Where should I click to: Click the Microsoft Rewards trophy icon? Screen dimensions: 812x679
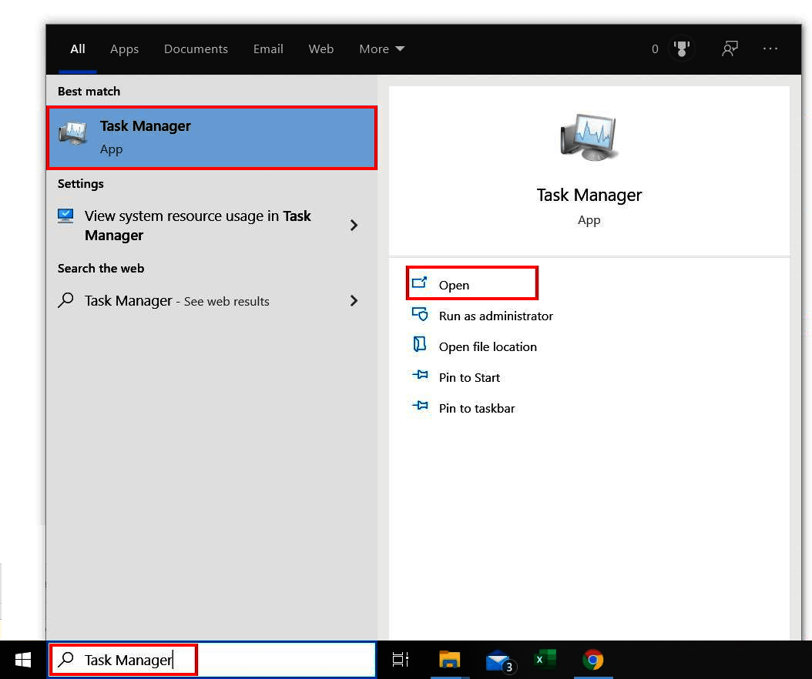click(x=681, y=48)
